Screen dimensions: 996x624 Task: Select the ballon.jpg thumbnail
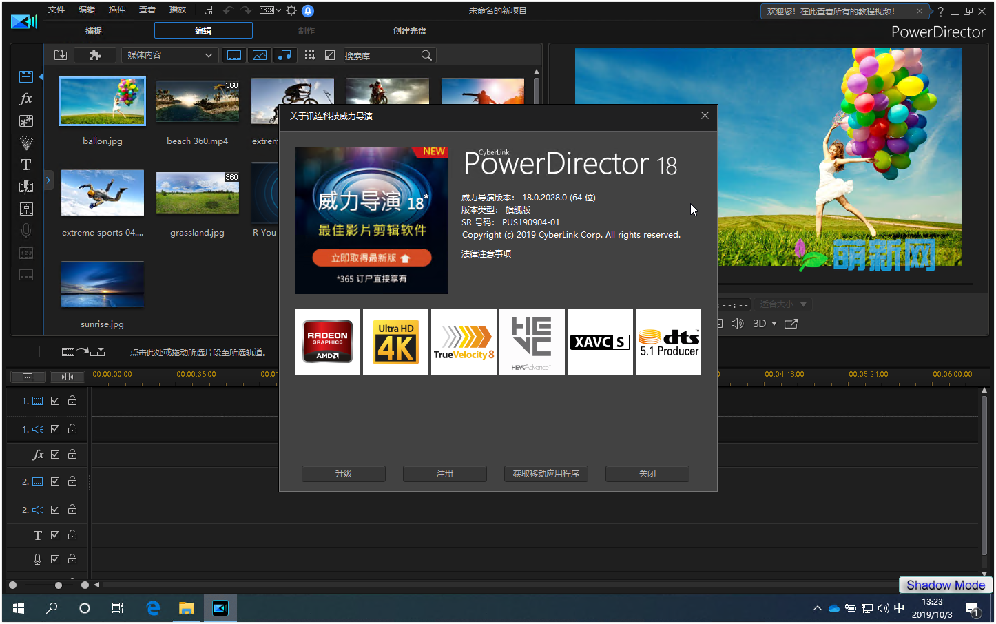click(x=103, y=101)
